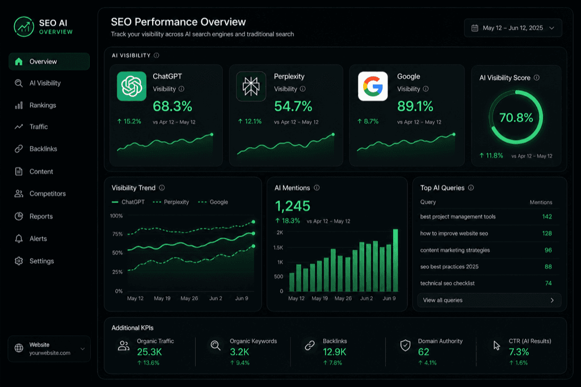The image size is (581, 387).
Task: Toggle Perplexity series in Visibility Trend legend
Action: [x=171, y=202]
